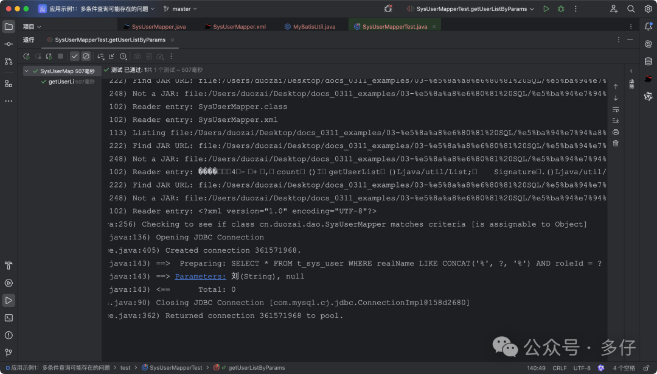657x374 pixels.
Task: Clear all console output with trash icon
Action: click(616, 144)
